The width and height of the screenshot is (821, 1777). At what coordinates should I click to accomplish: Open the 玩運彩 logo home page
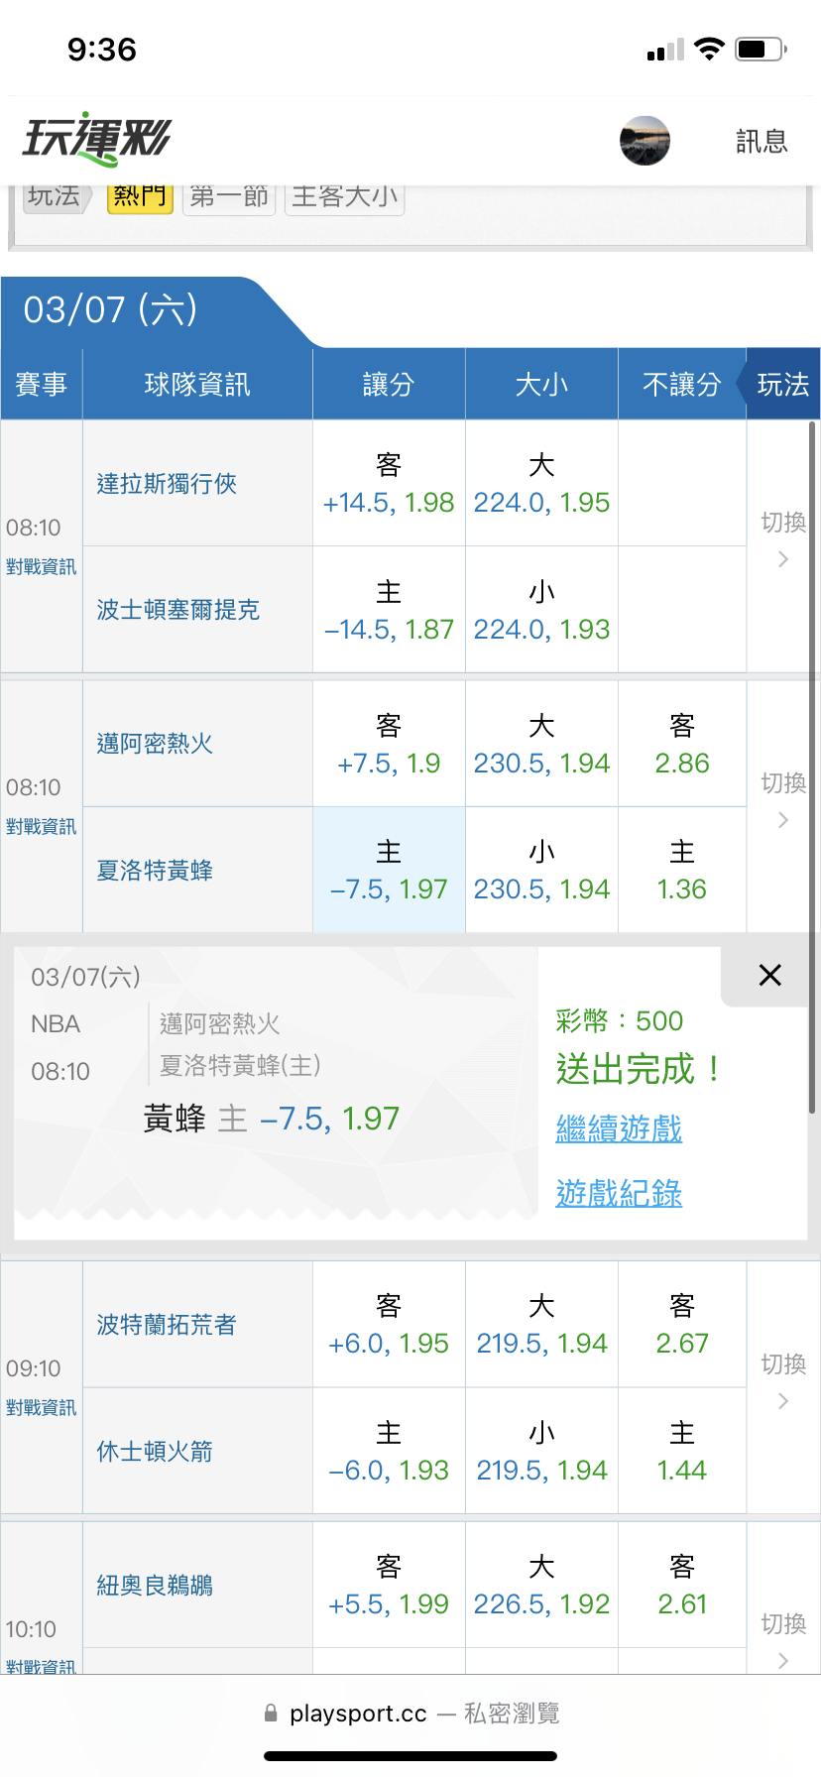pyautogui.click(x=97, y=139)
